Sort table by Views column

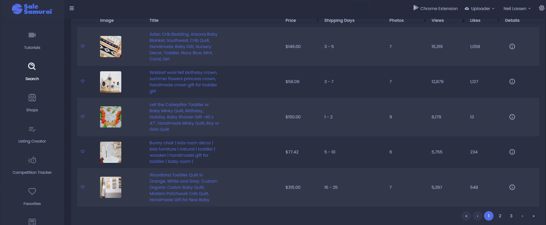pyautogui.click(x=463, y=20)
